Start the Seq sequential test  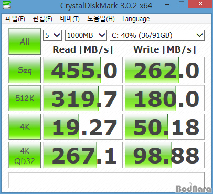[25, 70]
